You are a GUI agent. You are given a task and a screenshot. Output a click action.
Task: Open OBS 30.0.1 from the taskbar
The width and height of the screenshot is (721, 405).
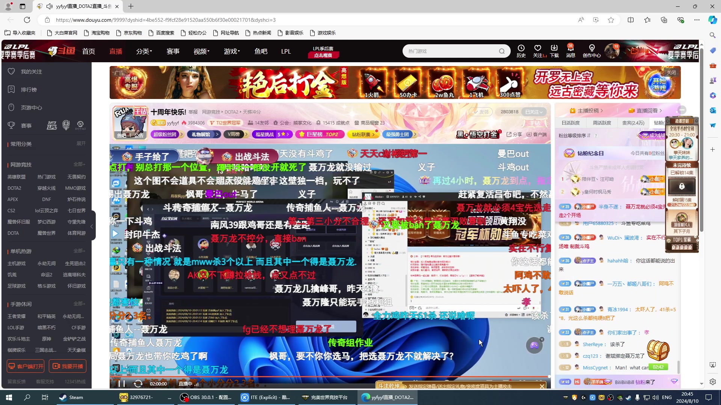pos(206,397)
